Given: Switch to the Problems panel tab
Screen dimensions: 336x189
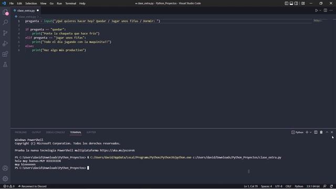Looking at the screenshot, I should point(21,132).
